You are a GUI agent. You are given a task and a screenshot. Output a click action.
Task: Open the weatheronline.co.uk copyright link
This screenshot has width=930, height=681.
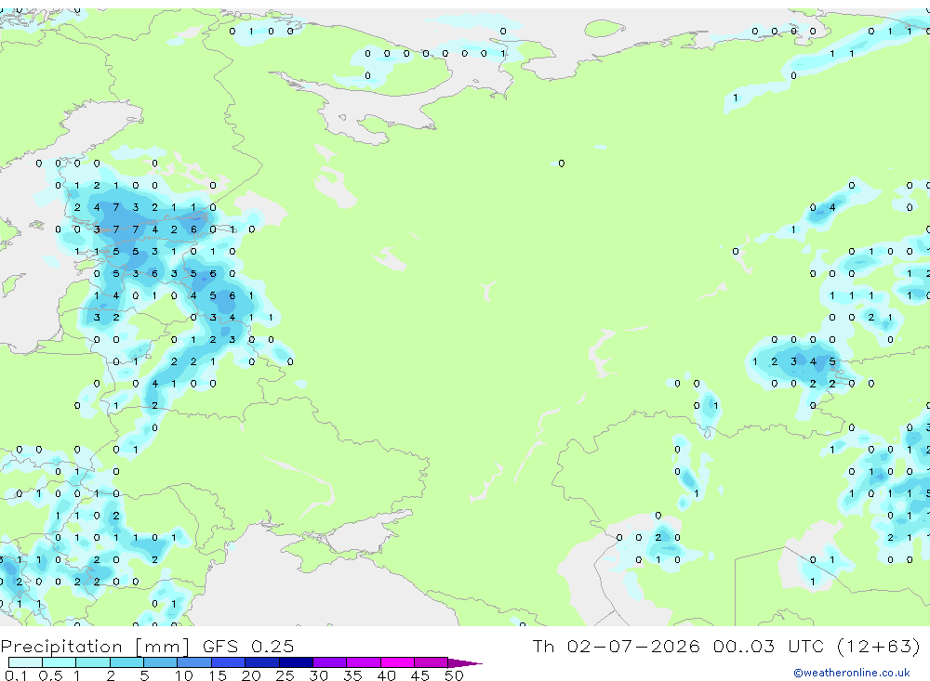click(852, 673)
